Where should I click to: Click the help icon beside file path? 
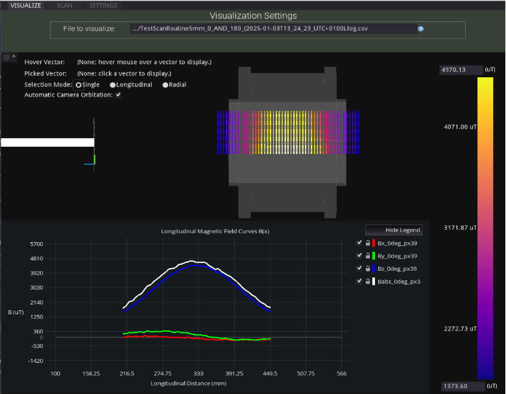tap(421, 29)
